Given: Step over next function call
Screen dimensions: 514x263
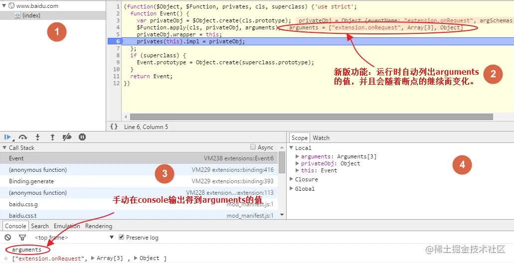Looking at the screenshot, I should (22, 137).
